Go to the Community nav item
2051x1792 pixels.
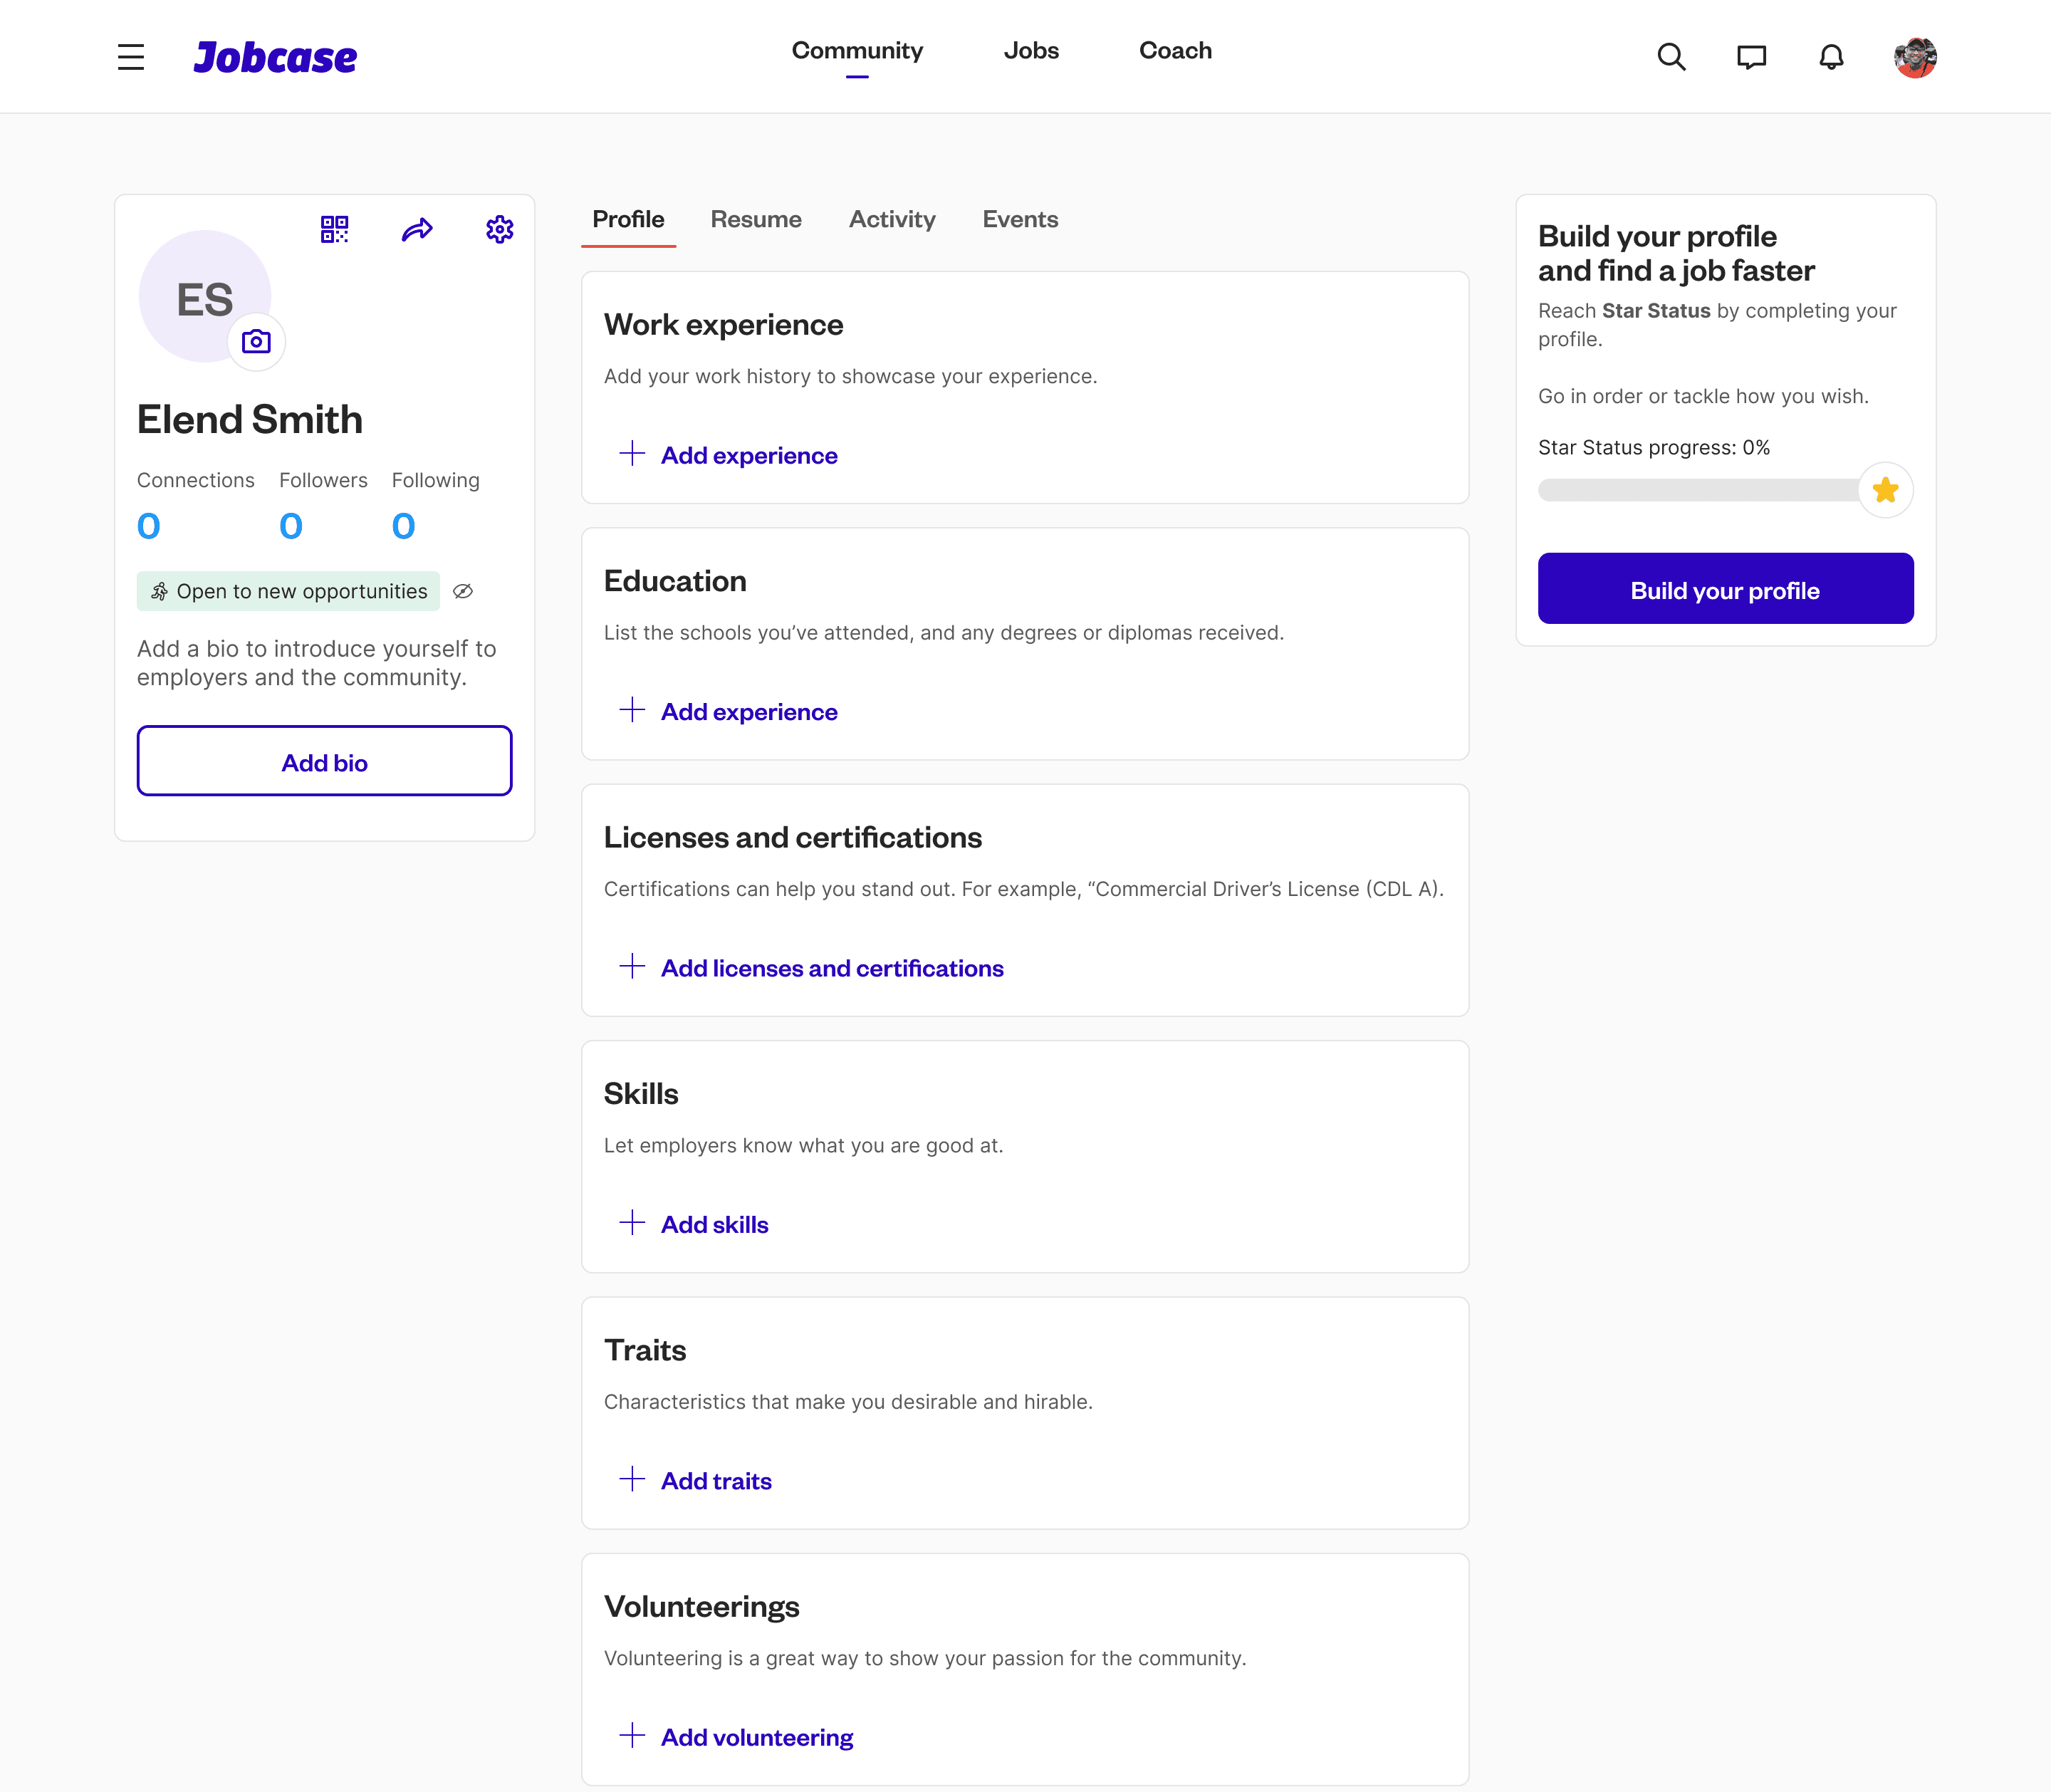pos(857,51)
